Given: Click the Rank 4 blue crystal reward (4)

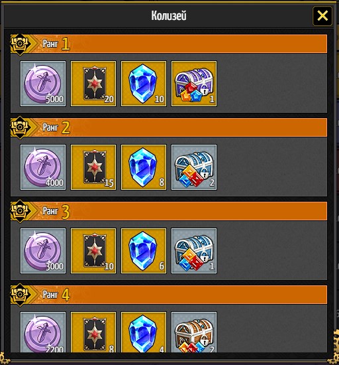Looking at the screenshot, I should 144,332.
